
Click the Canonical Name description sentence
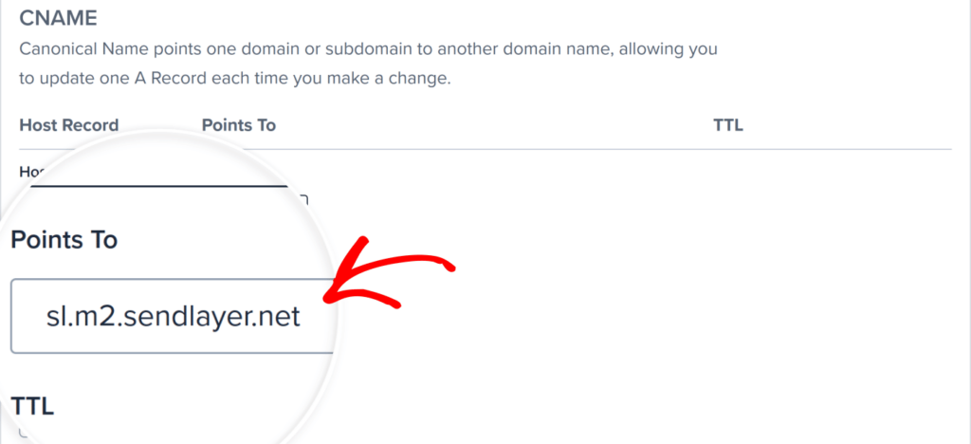tap(368, 48)
